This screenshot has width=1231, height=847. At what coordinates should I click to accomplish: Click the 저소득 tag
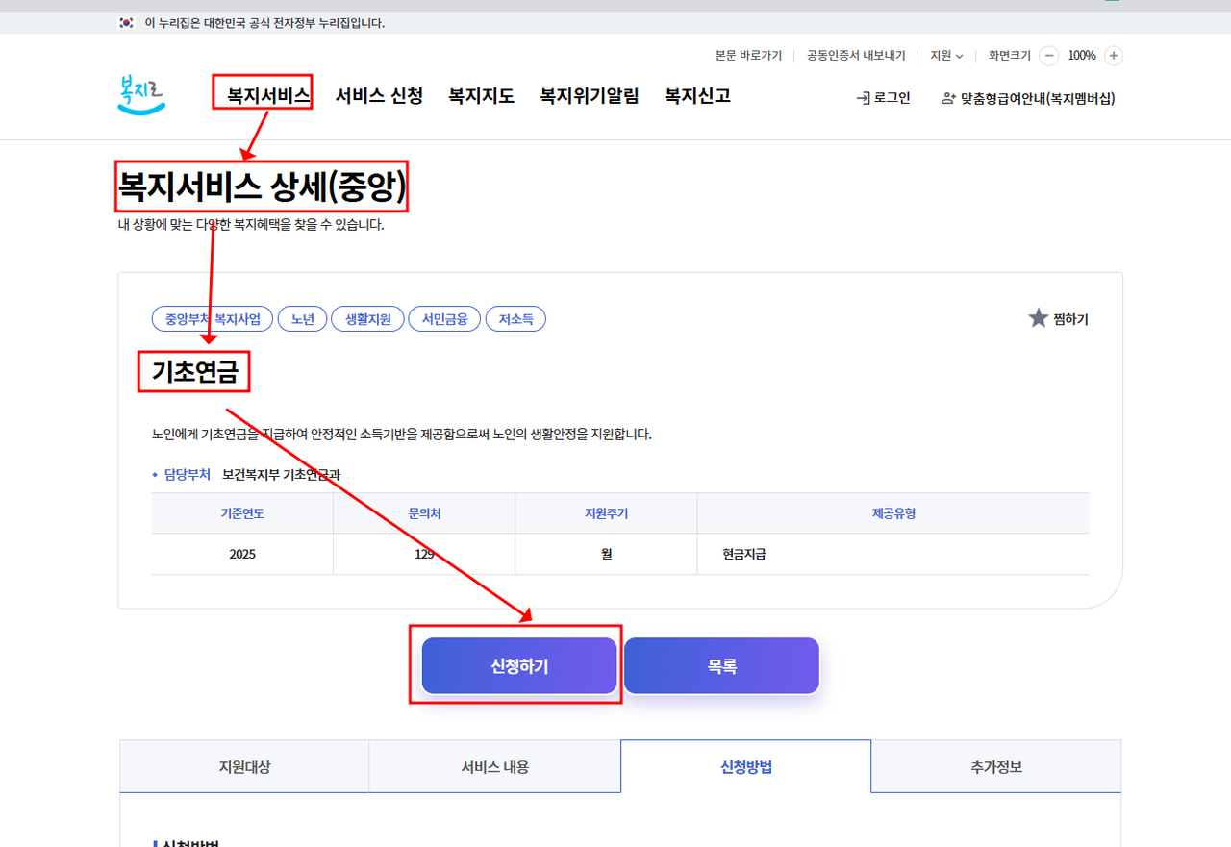pyautogui.click(x=515, y=319)
